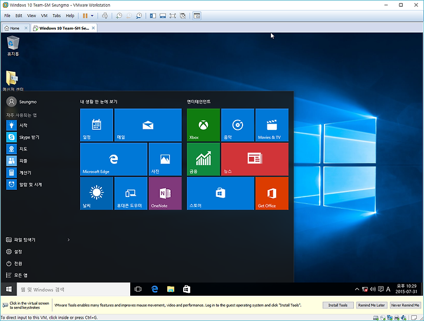
Task: Toggle the console view toolbar button
Action: 197,16
